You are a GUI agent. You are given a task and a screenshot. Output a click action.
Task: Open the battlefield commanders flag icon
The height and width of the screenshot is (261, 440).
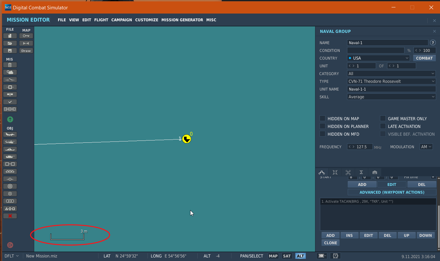[10, 94]
